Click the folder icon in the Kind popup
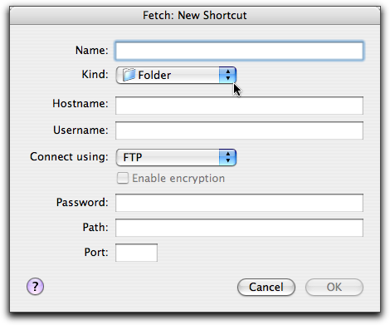 point(129,75)
